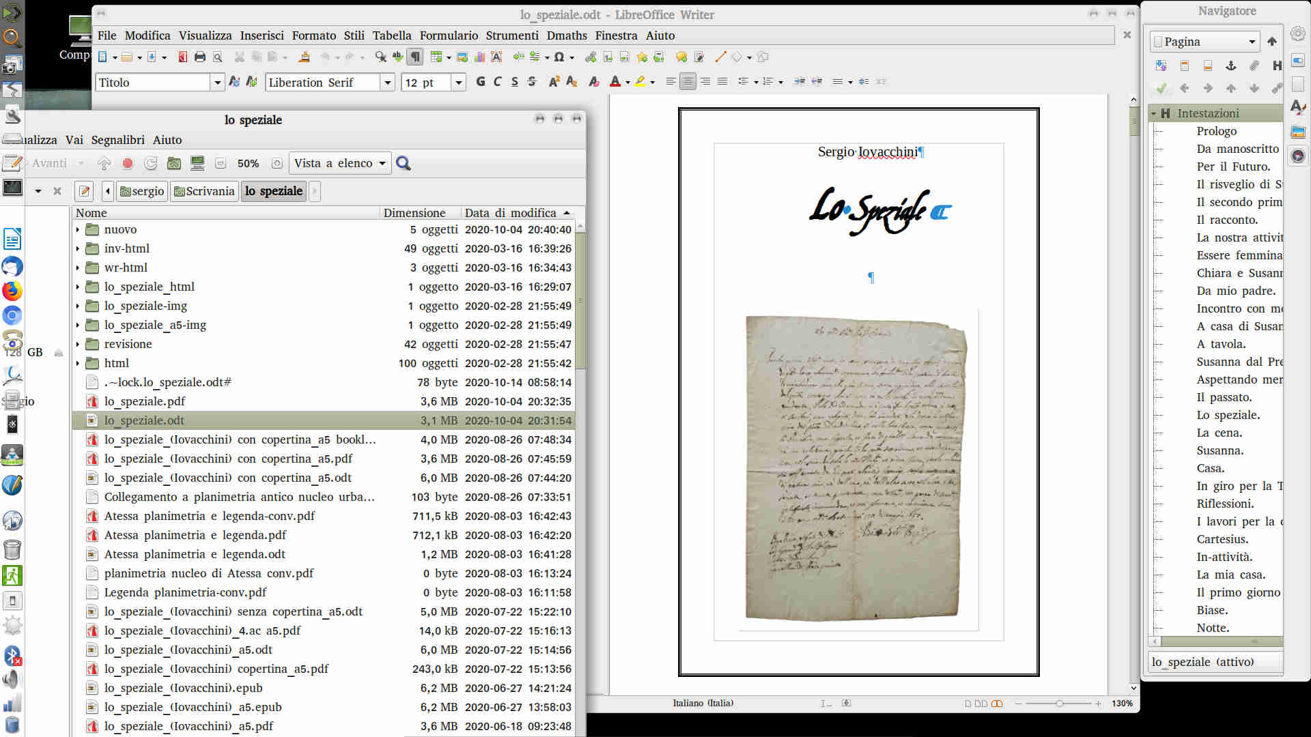Open the font color dropdown arrow
The height and width of the screenshot is (737, 1311).
628,83
